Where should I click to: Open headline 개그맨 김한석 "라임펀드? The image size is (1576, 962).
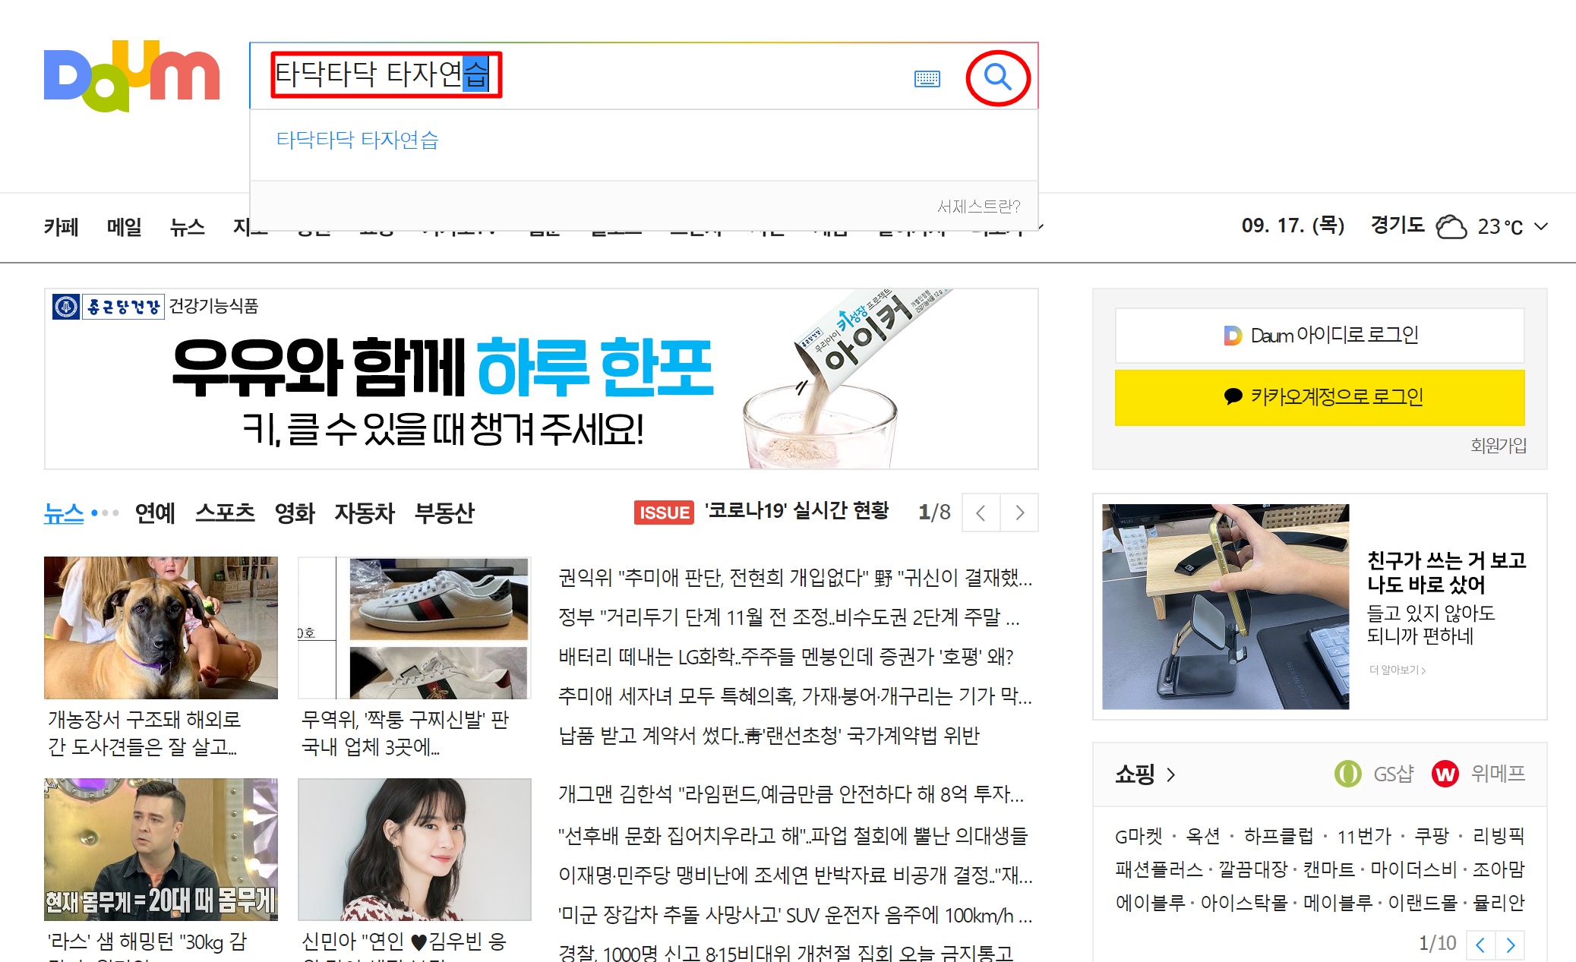click(x=791, y=794)
